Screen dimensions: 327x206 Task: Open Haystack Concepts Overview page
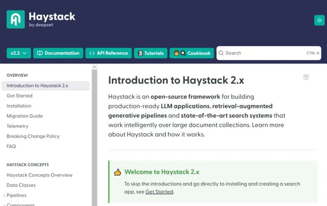[x=40, y=175]
